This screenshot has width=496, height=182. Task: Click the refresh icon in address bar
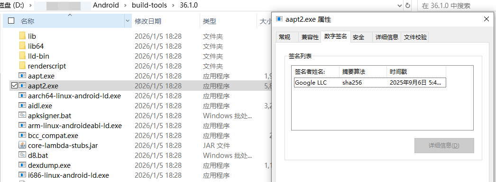coord(408,5)
